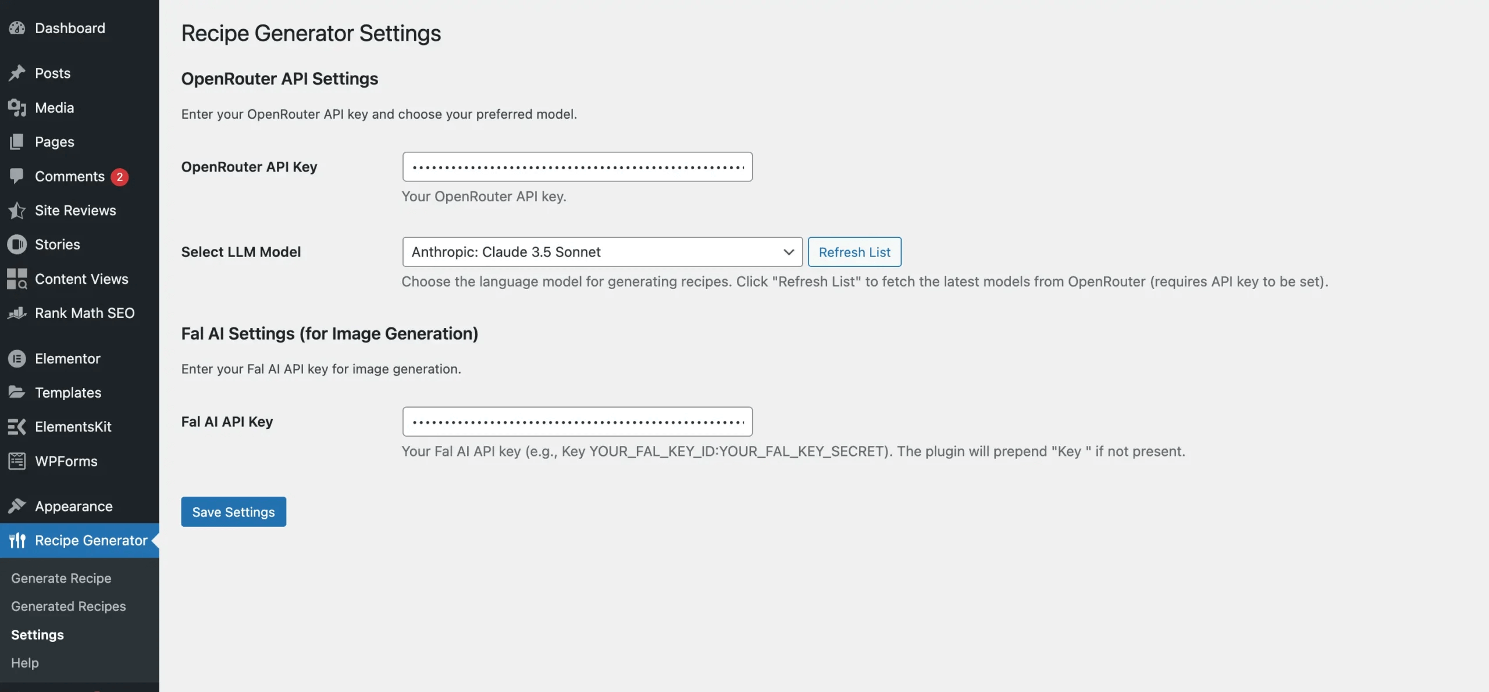Click the Rank Math SEO chart icon
The height and width of the screenshot is (692, 1489).
point(17,313)
